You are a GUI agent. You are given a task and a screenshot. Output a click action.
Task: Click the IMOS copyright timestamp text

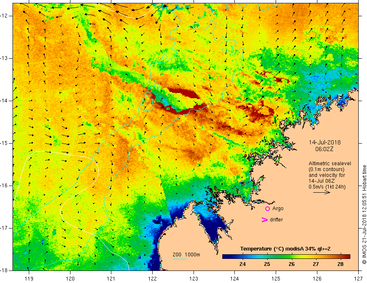coord(364,214)
